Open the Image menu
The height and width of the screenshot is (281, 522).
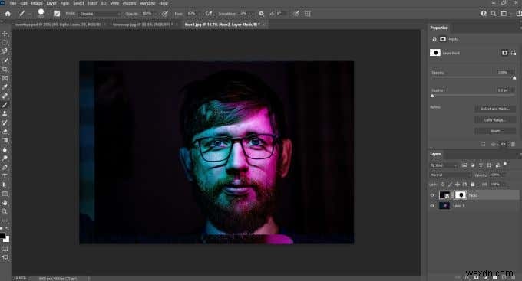tap(37, 3)
